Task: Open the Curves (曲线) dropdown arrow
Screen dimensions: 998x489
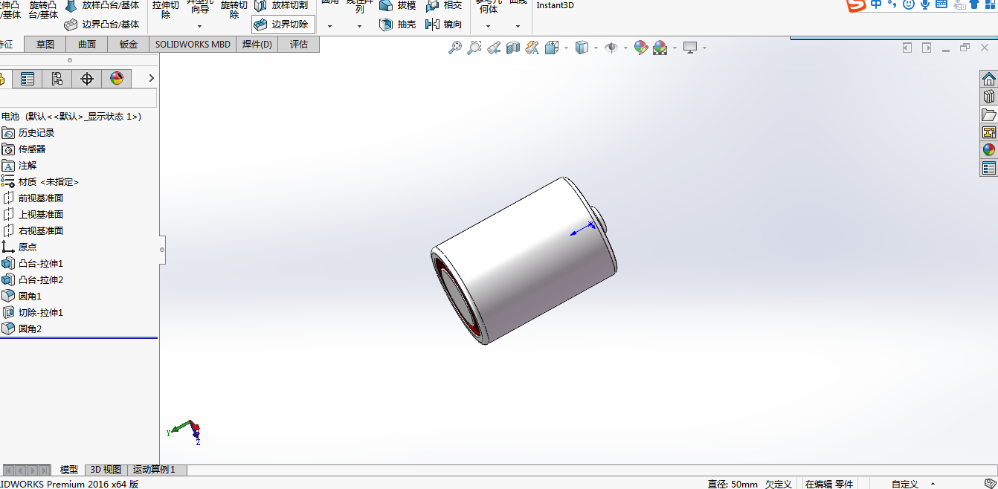Action: (x=518, y=26)
